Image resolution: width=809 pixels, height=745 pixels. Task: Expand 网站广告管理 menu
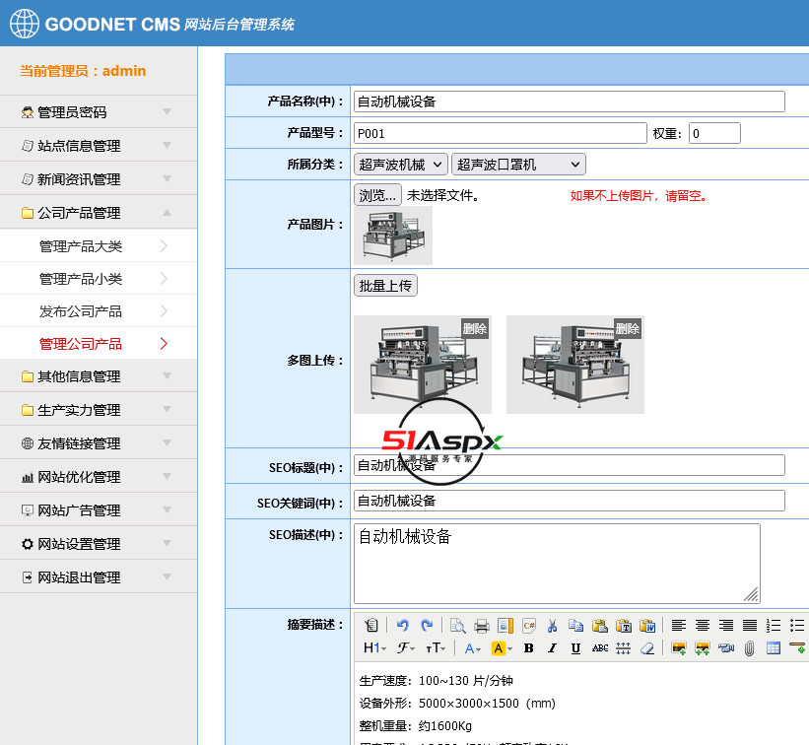coord(99,510)
